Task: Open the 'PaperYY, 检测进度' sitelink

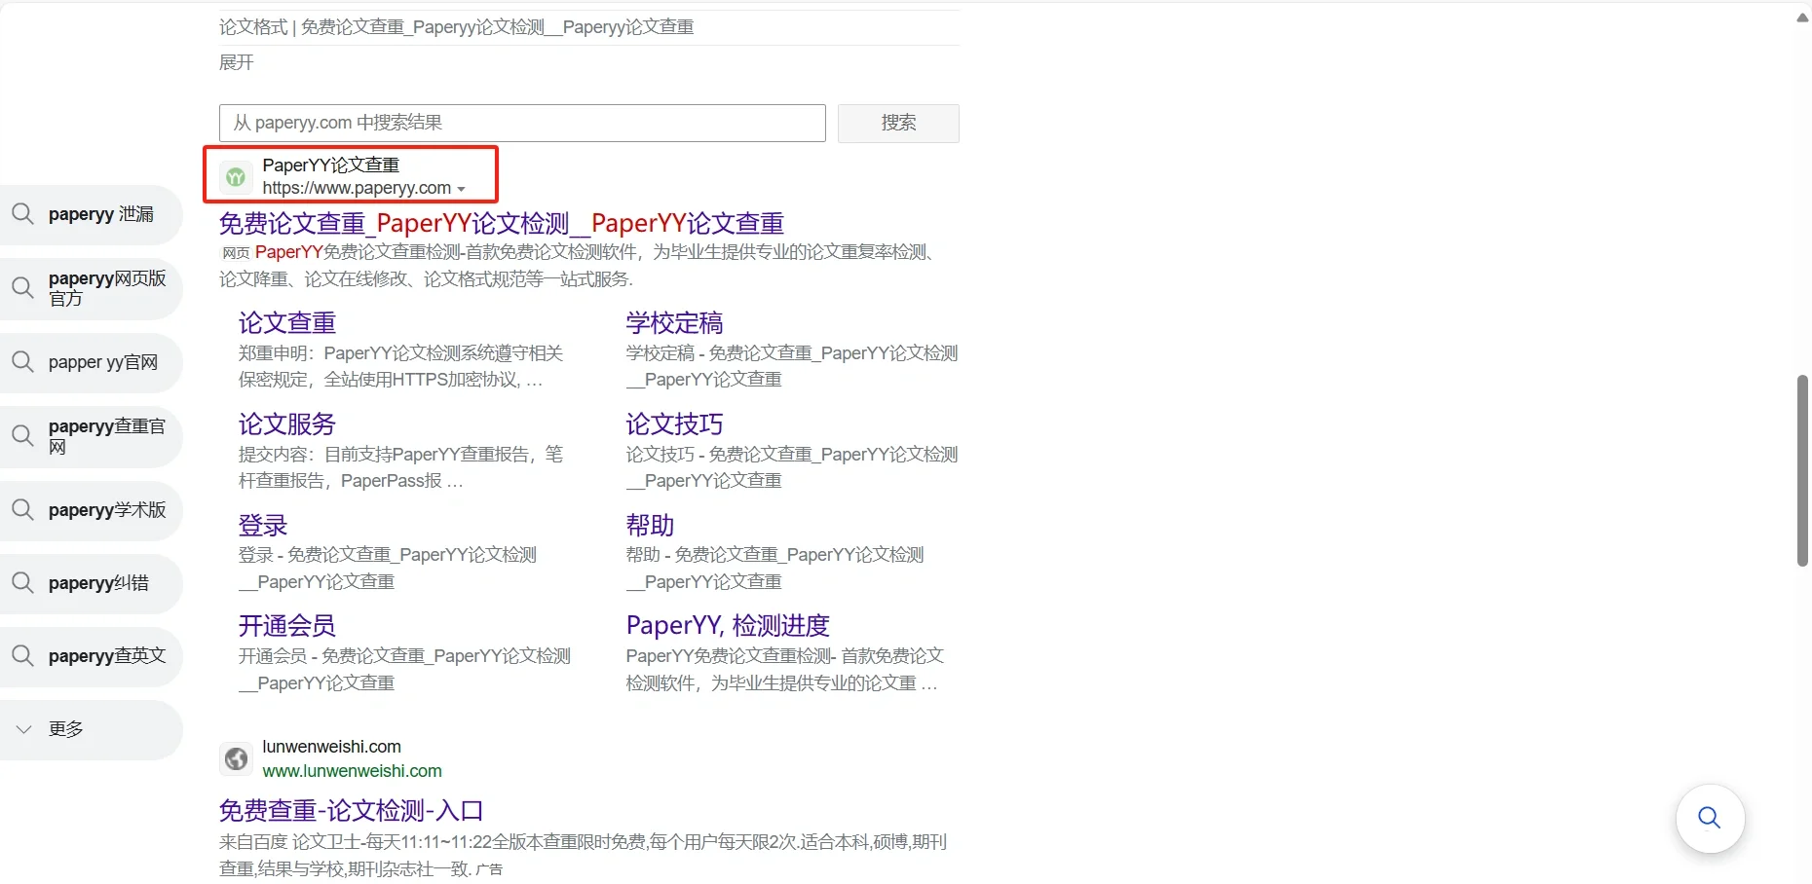Action: (728, 625)
